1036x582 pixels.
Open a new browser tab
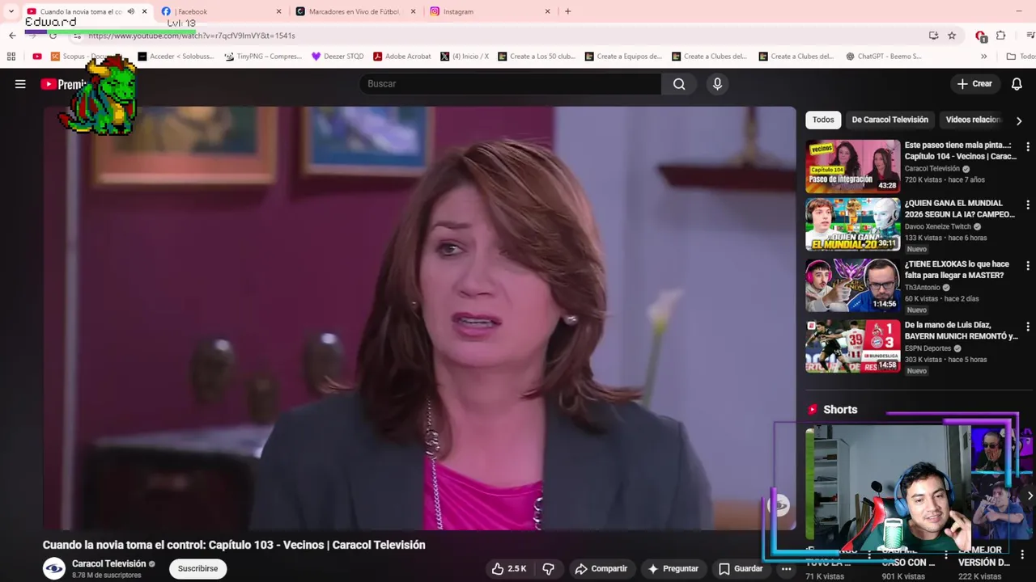click(x=567, y=11)
